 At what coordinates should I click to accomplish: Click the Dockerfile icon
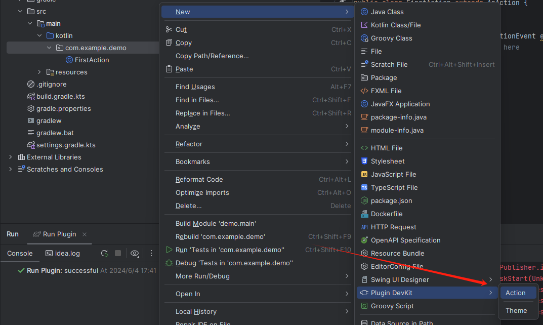pos(364,214)
